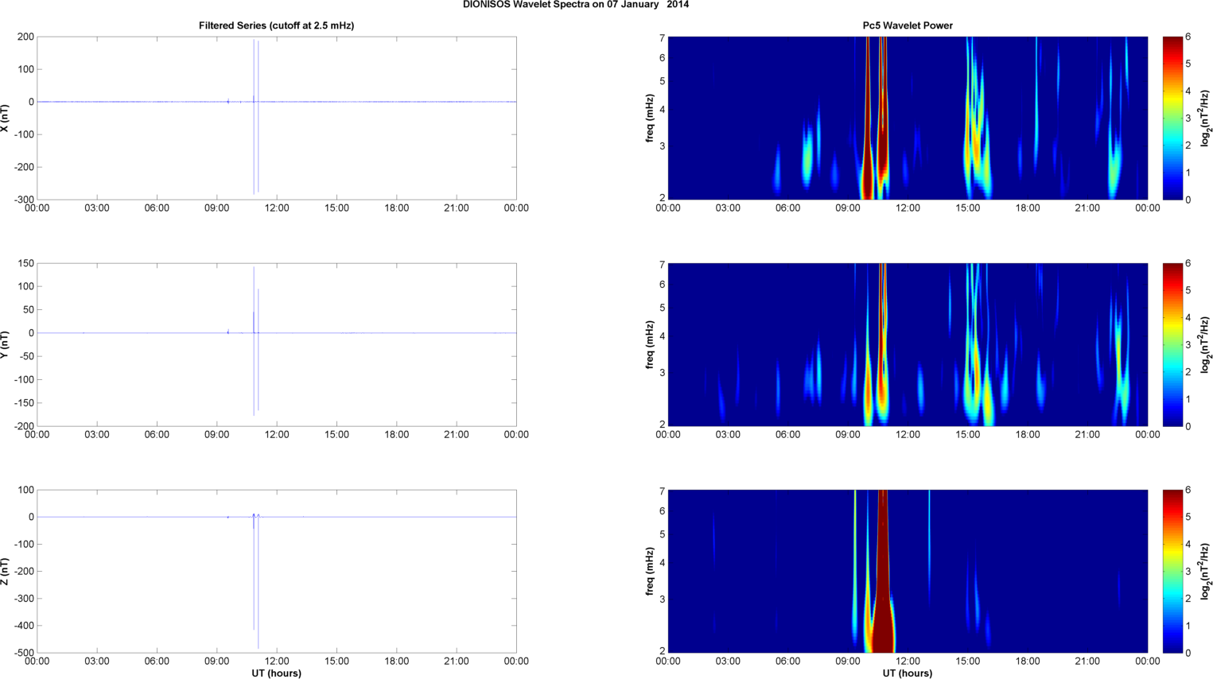Click the "15:00" tick under the middle spectrogram
The width and height of the screenshot is (1213, 679).
[x=967, y=435]
